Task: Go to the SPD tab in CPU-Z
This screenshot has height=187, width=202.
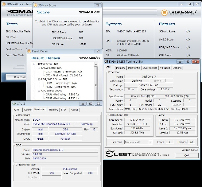Action: 63,110
